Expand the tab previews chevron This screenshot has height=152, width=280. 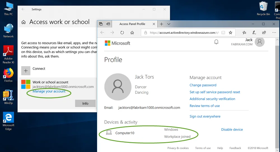click(169, 24)
